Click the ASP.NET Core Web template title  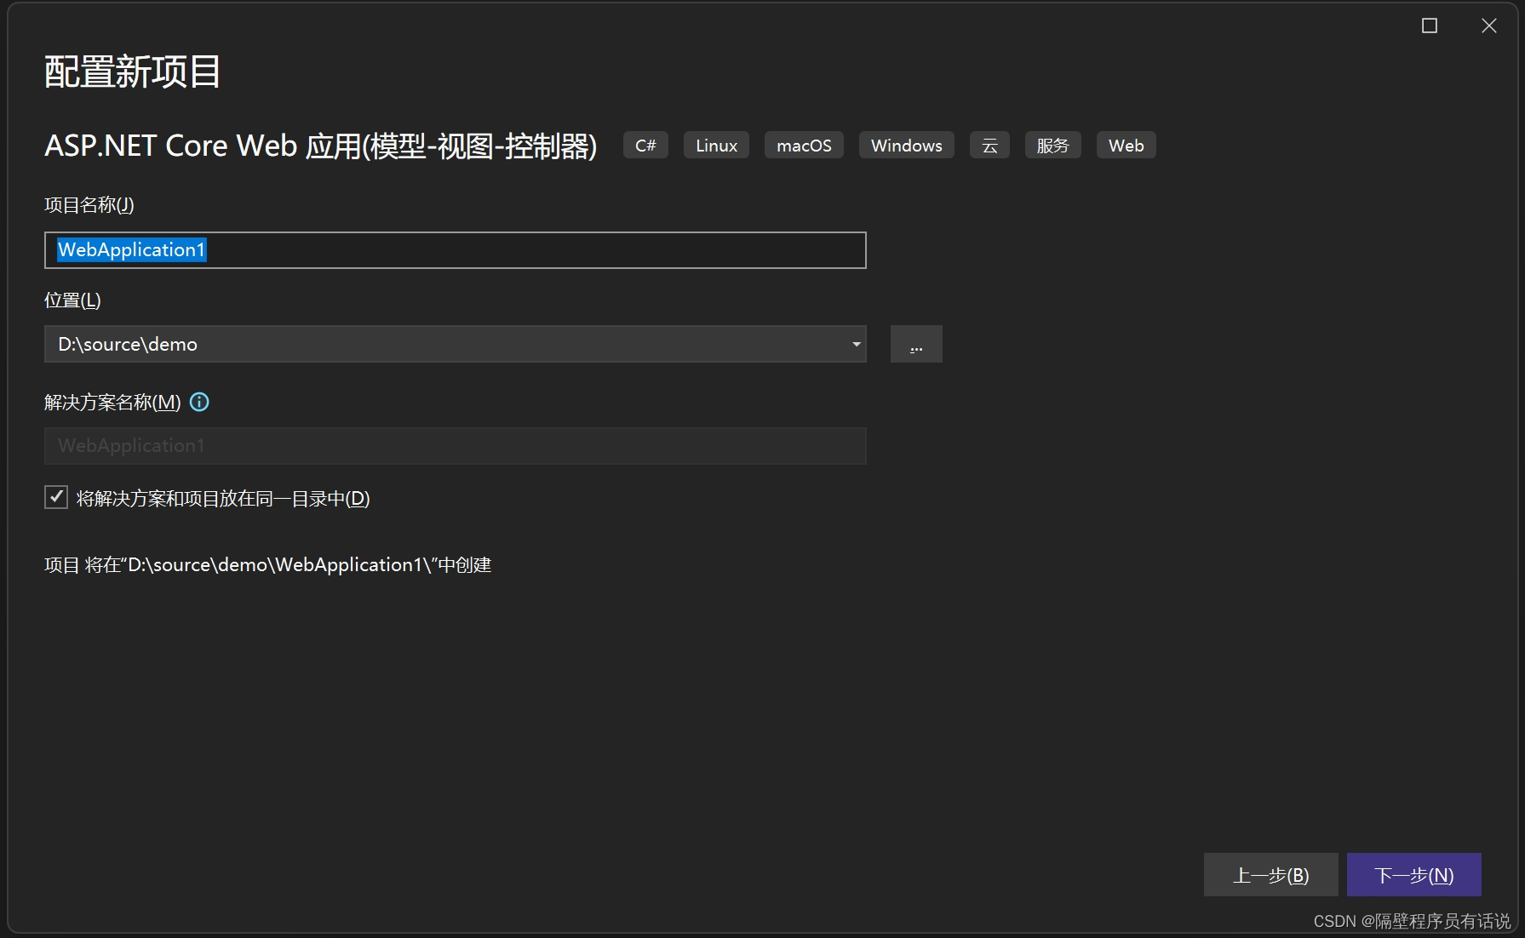pos(321,146)
